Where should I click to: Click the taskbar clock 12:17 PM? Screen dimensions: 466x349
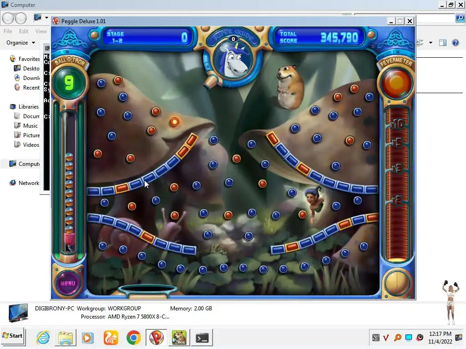click(x=440, y=334)
